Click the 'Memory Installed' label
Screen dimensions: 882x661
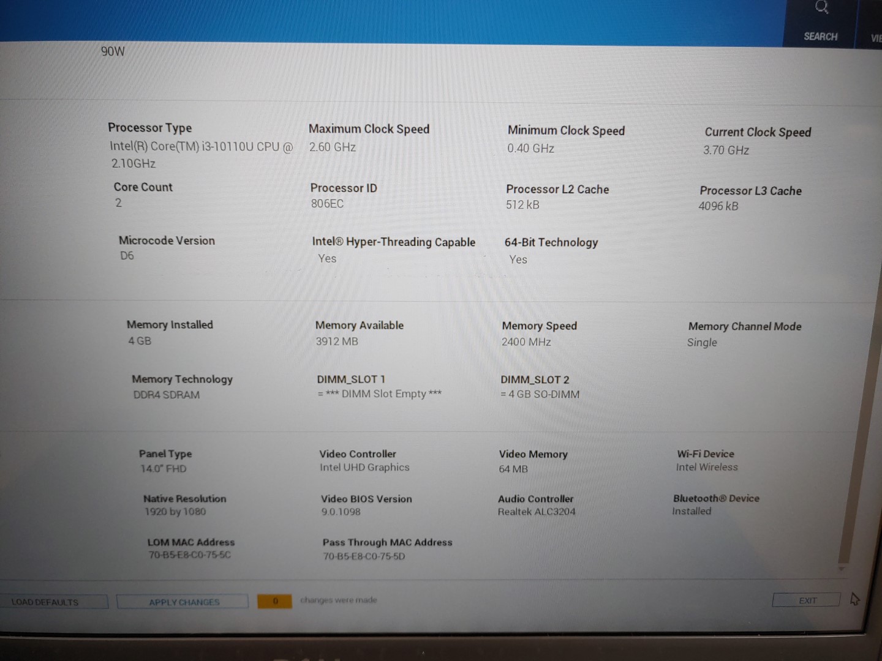coord(170,324)
